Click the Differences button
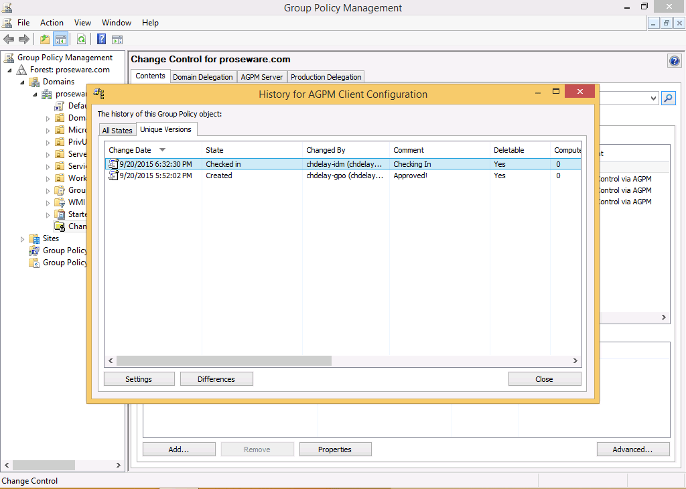This screenshot has height=489, width=686. [216, 379]
